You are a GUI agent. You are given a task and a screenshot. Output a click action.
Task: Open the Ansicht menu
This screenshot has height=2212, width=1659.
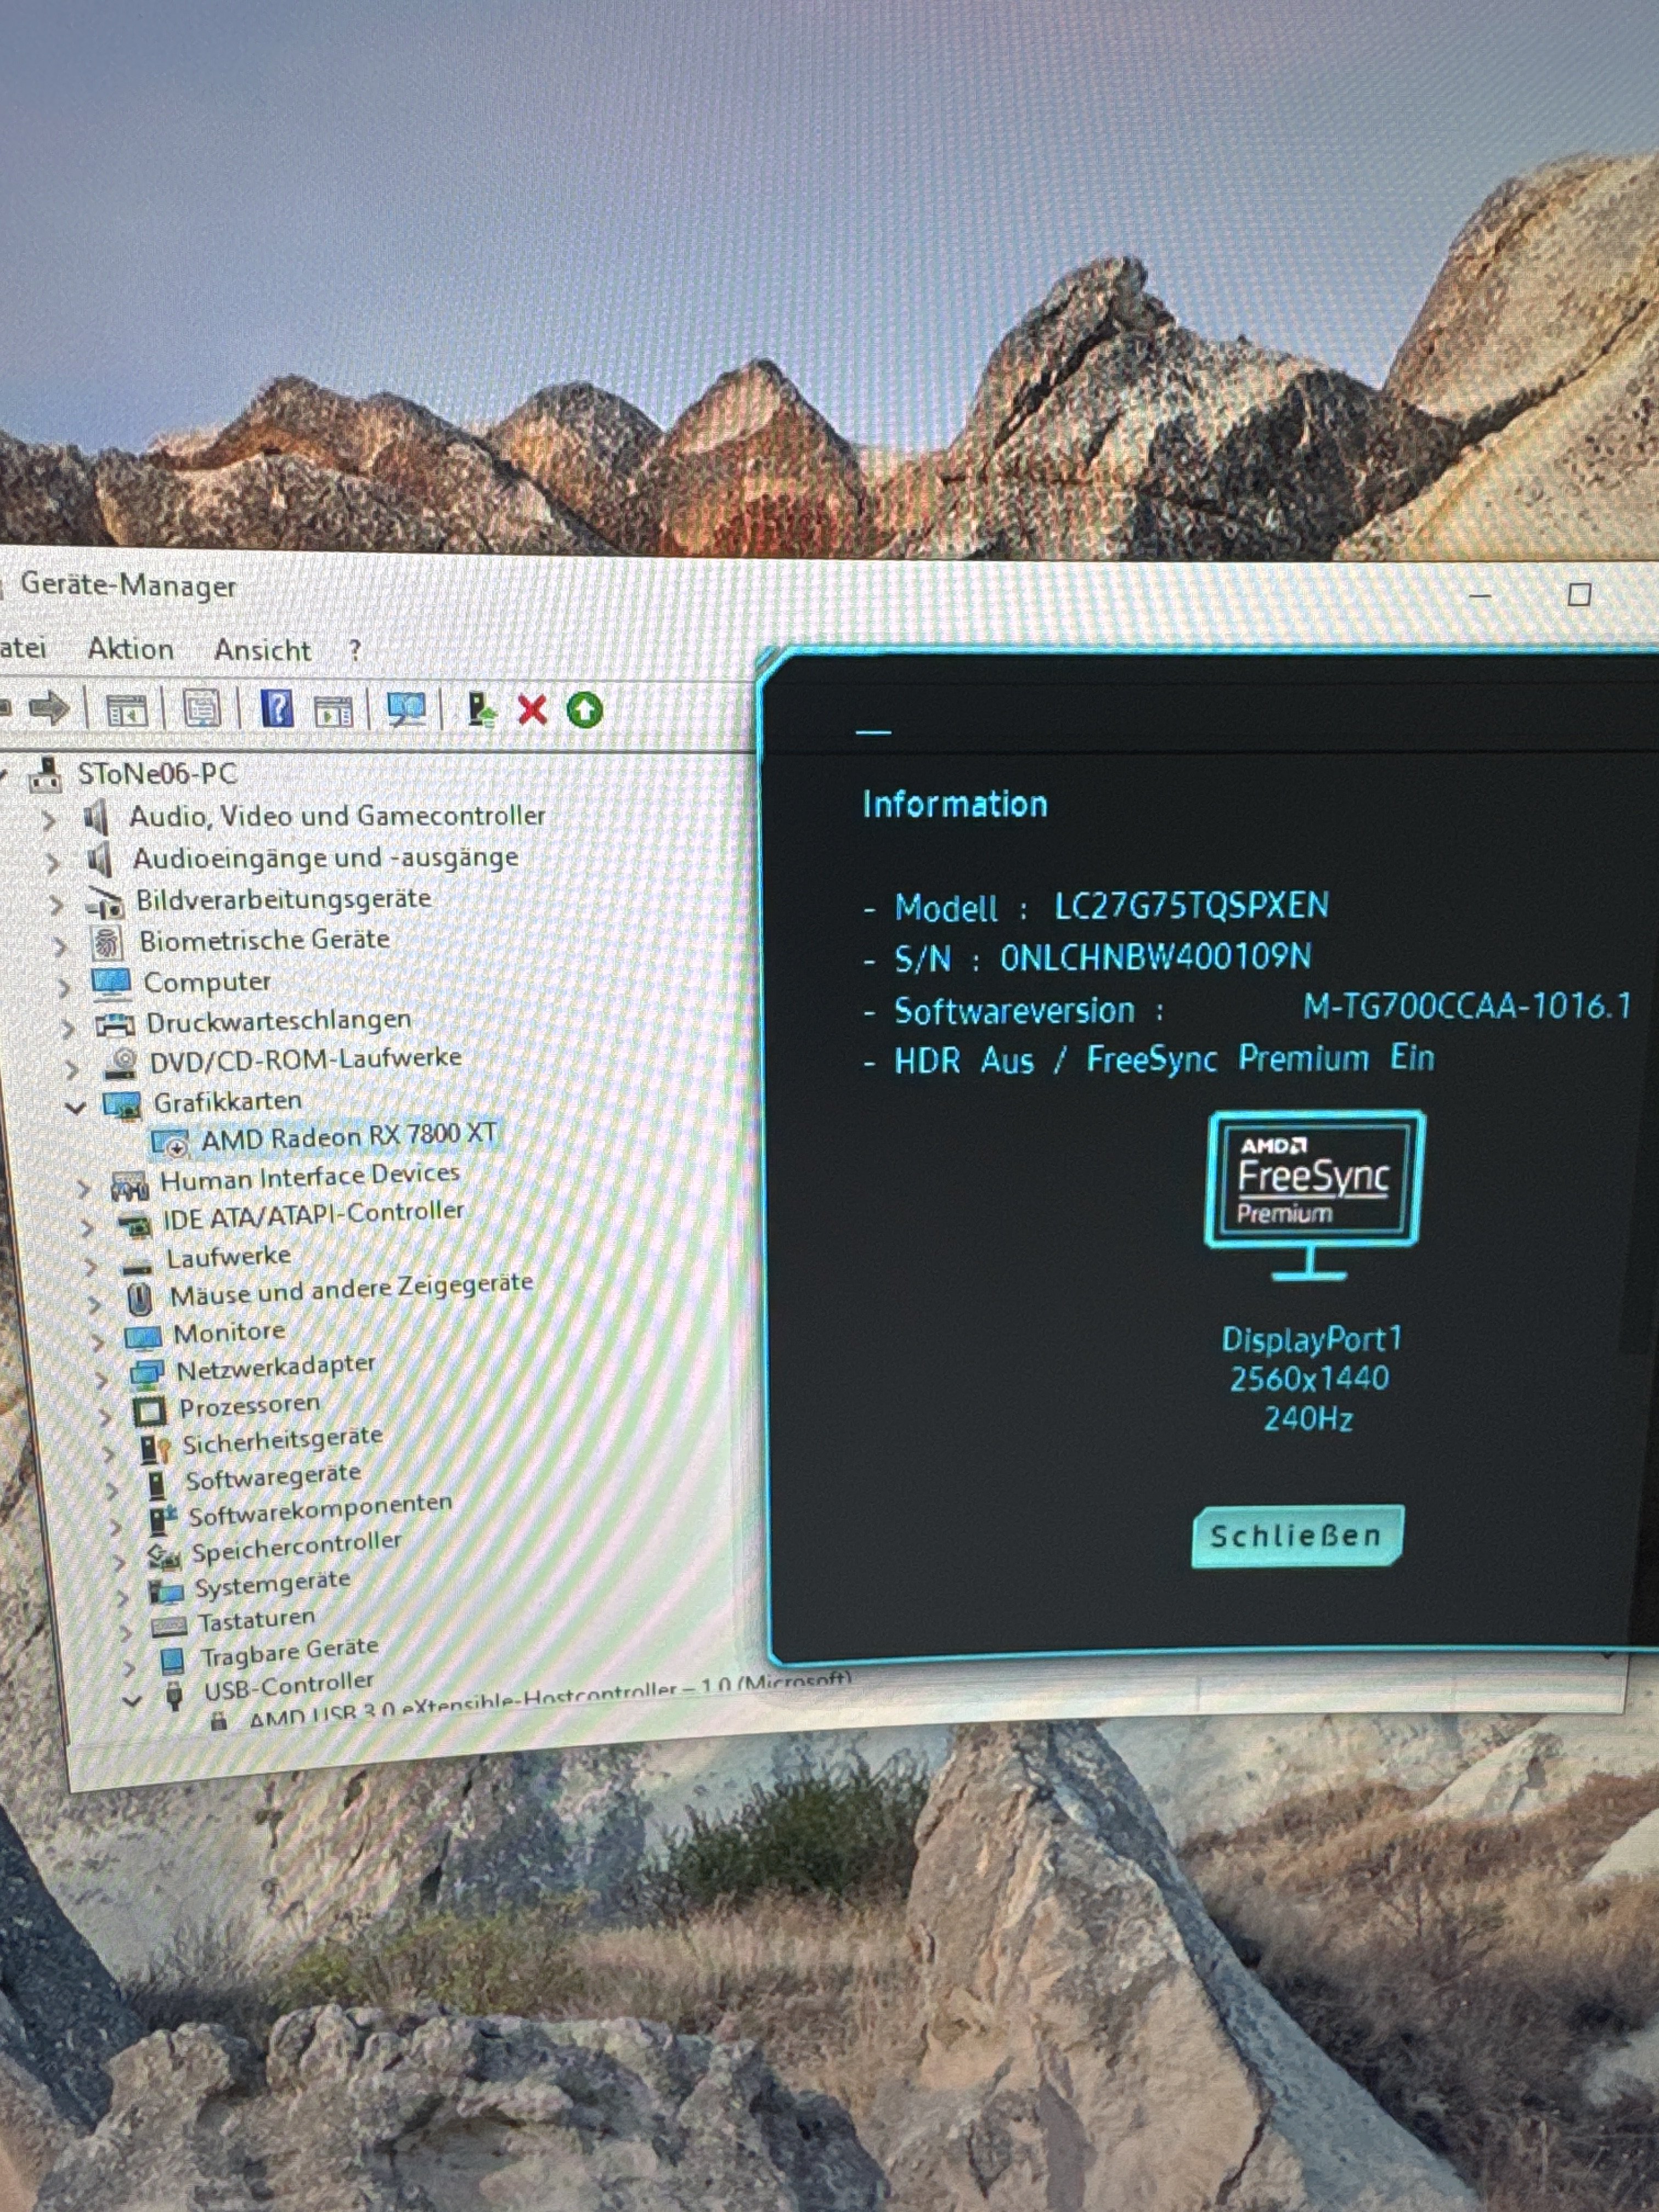[262, 650]
